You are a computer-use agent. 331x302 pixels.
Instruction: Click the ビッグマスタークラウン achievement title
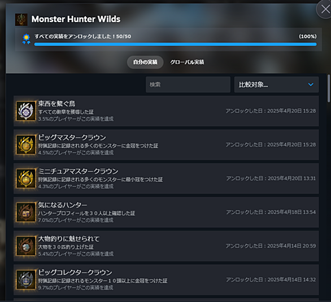click(72, 137)
